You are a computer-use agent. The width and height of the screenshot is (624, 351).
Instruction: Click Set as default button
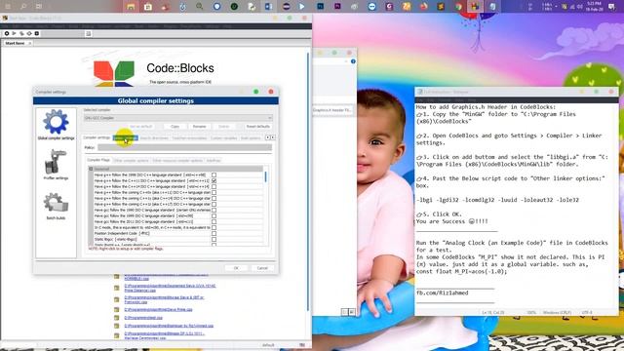coord(141,126)
